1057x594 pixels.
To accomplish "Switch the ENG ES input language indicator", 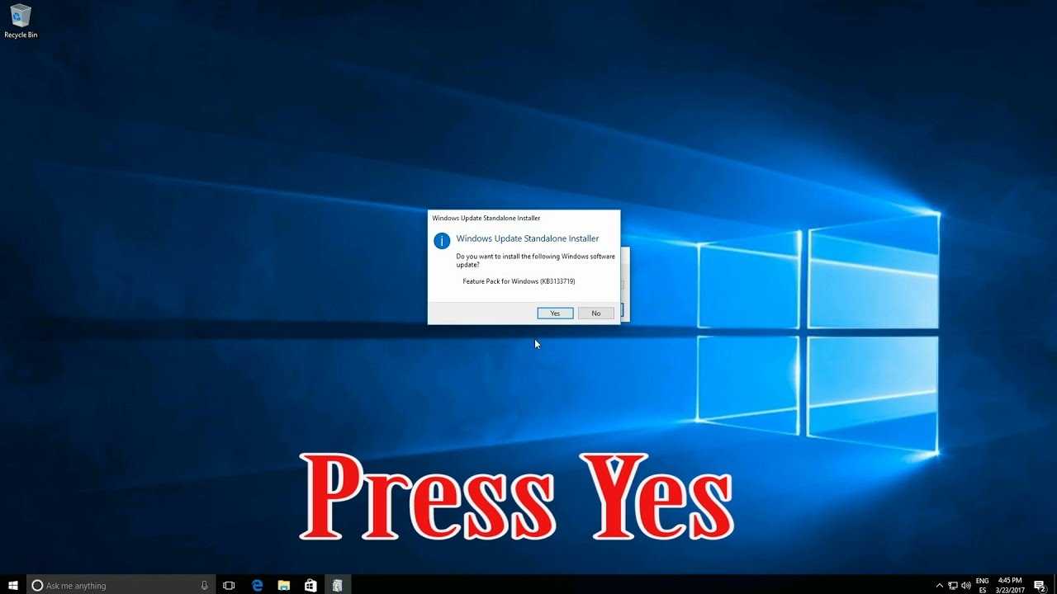I will [x=983, y=585].
